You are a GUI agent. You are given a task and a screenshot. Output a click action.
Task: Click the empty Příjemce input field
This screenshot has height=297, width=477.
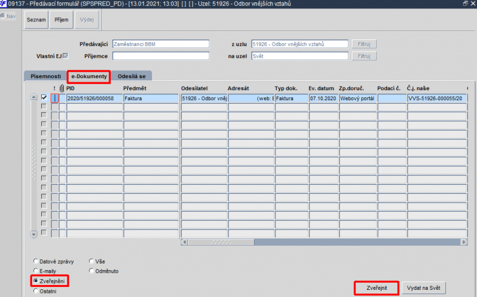point(161,56)
